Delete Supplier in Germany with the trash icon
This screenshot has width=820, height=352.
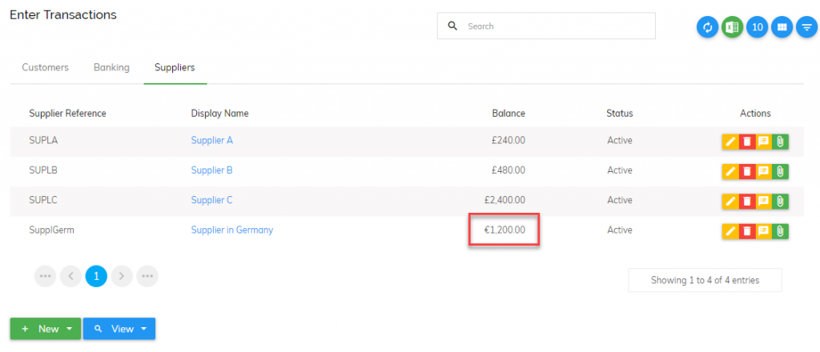747,231
